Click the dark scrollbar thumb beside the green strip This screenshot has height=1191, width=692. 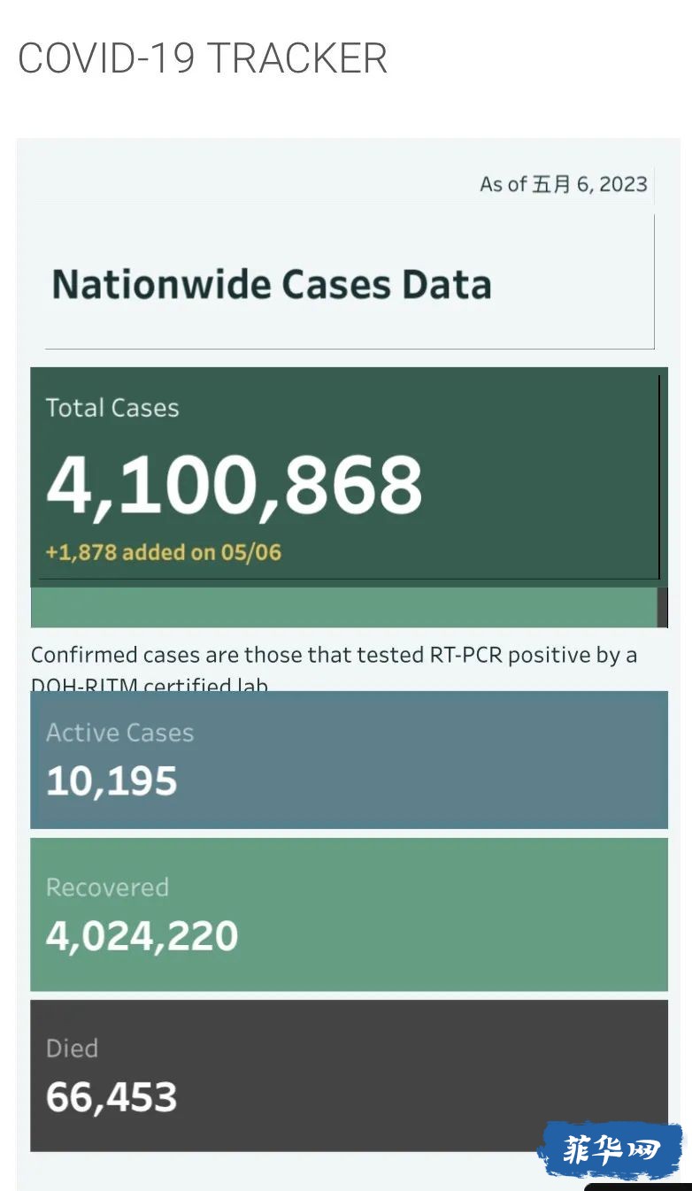coord(663,607)
